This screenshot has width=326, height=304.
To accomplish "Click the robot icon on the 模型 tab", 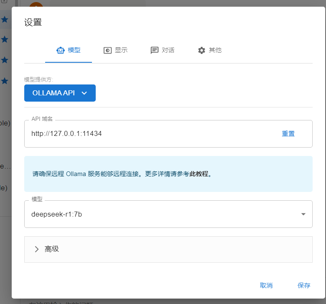I will coord(61,50).
